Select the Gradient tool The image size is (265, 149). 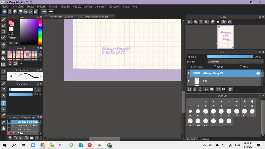pos(3,64)
